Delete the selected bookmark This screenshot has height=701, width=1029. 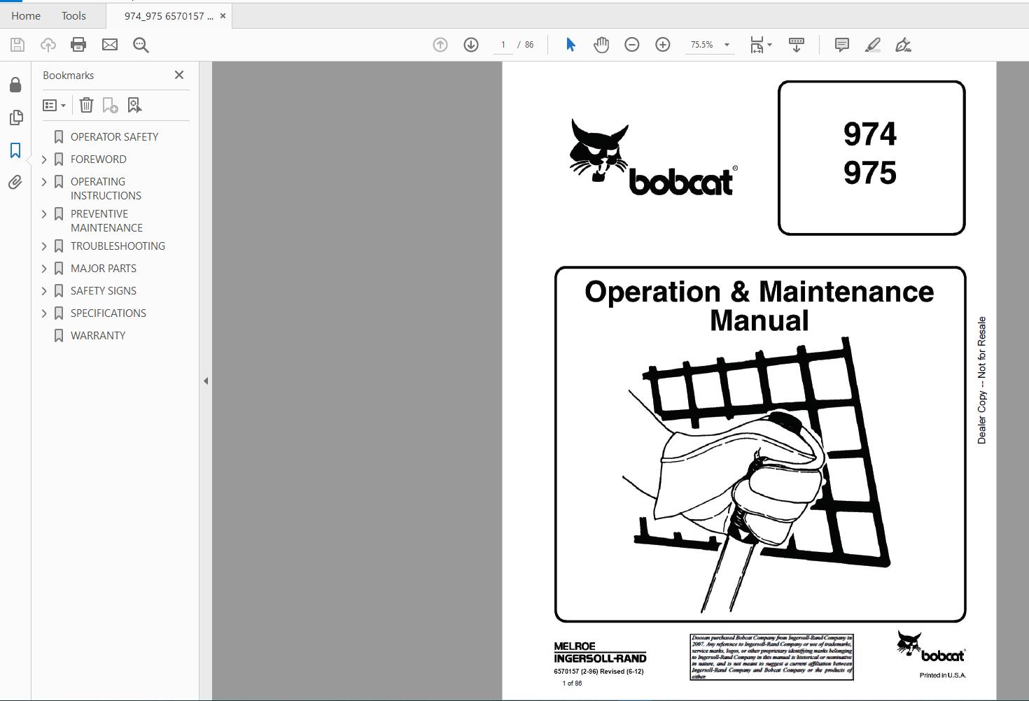point(86,105)
